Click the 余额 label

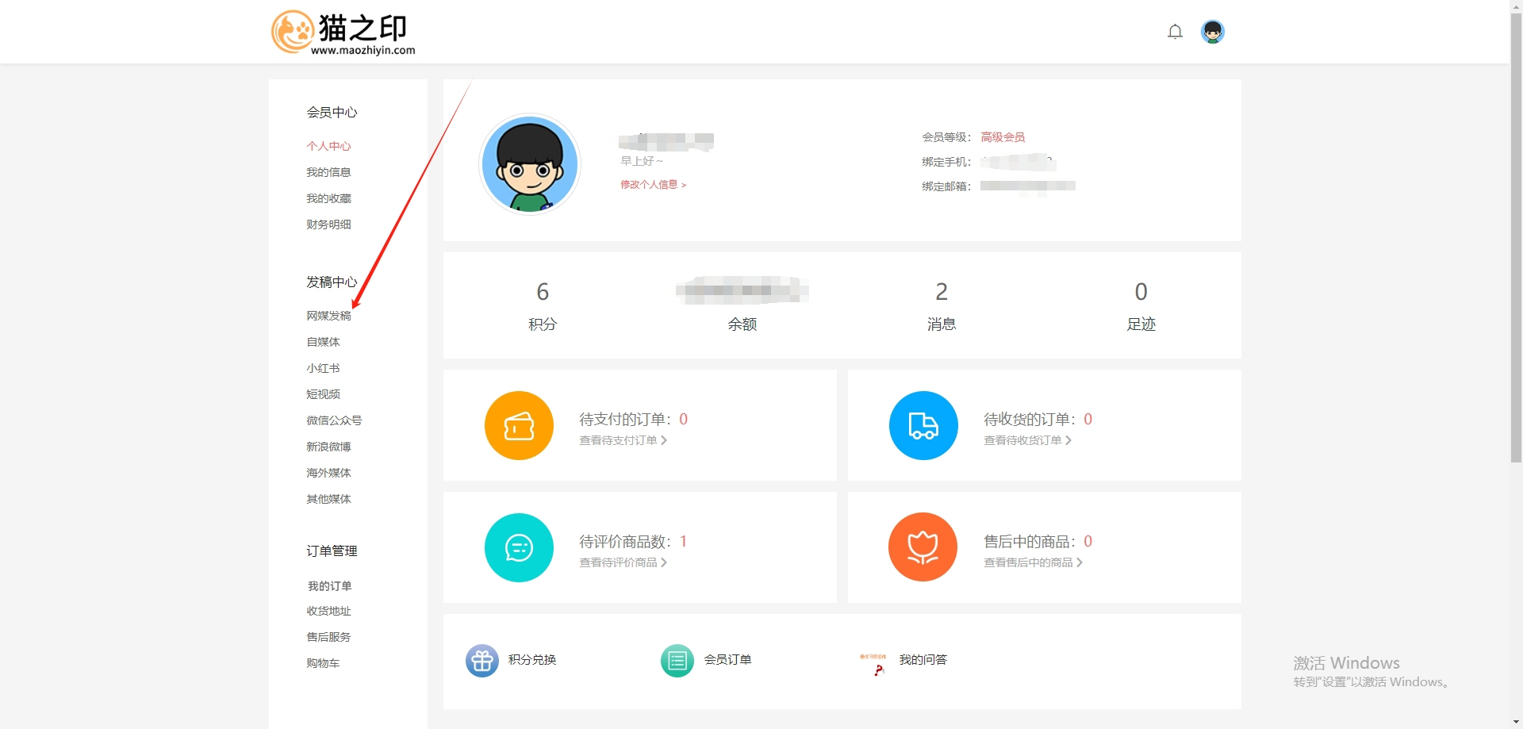[742, 324]
